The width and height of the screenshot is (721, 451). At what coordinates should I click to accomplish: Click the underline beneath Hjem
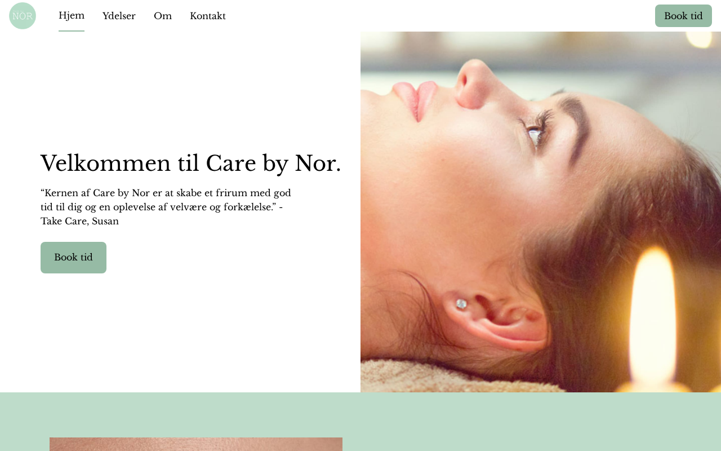coord(72,30)
